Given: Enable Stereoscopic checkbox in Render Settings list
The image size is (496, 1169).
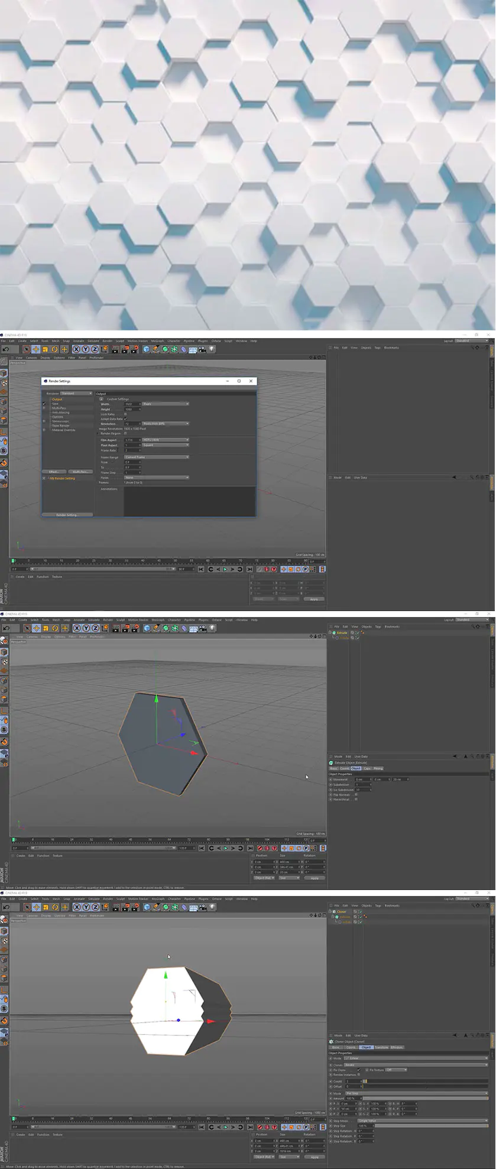Looking at the screenshot, I should tap(44, 421).
